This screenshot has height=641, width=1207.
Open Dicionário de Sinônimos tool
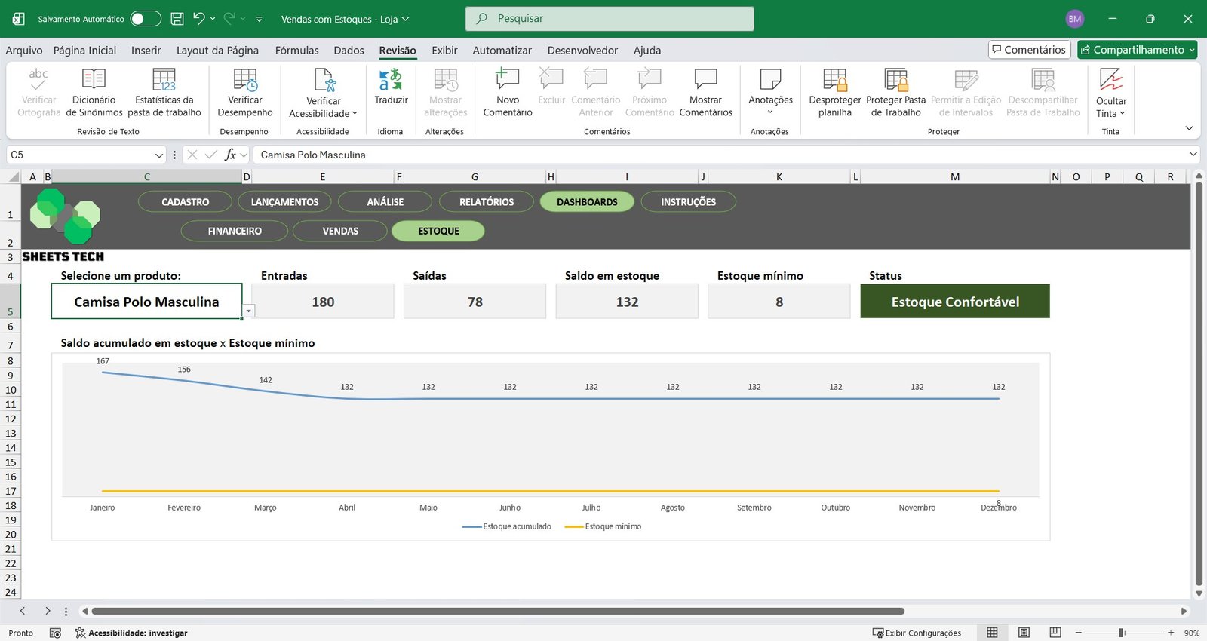[94, 80]
